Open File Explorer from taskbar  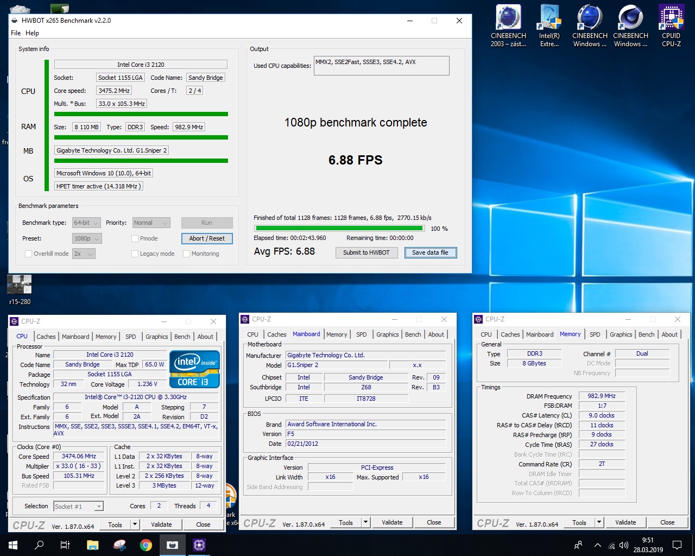(x=93, y=545)
